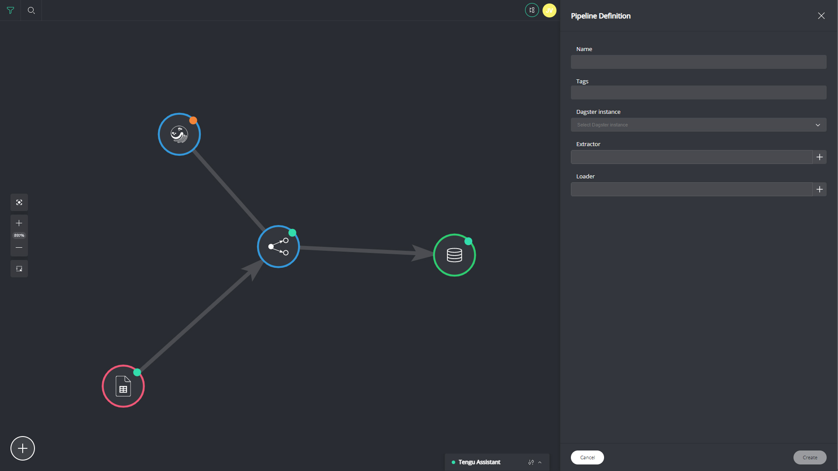Click the filter funnel icon
The width and height of the screenshot is (838, 471).
click(x=10, y=10)
